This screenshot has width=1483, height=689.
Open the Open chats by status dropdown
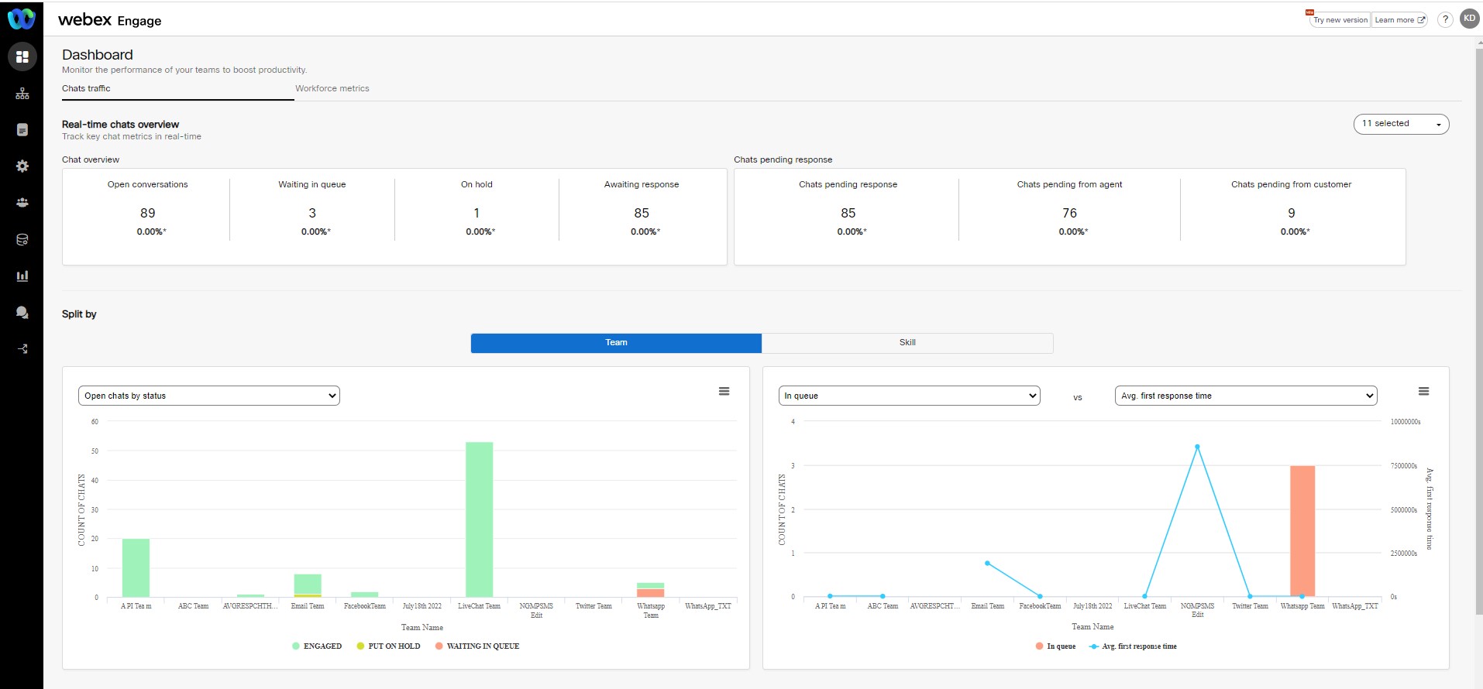(x=209, y=396)
